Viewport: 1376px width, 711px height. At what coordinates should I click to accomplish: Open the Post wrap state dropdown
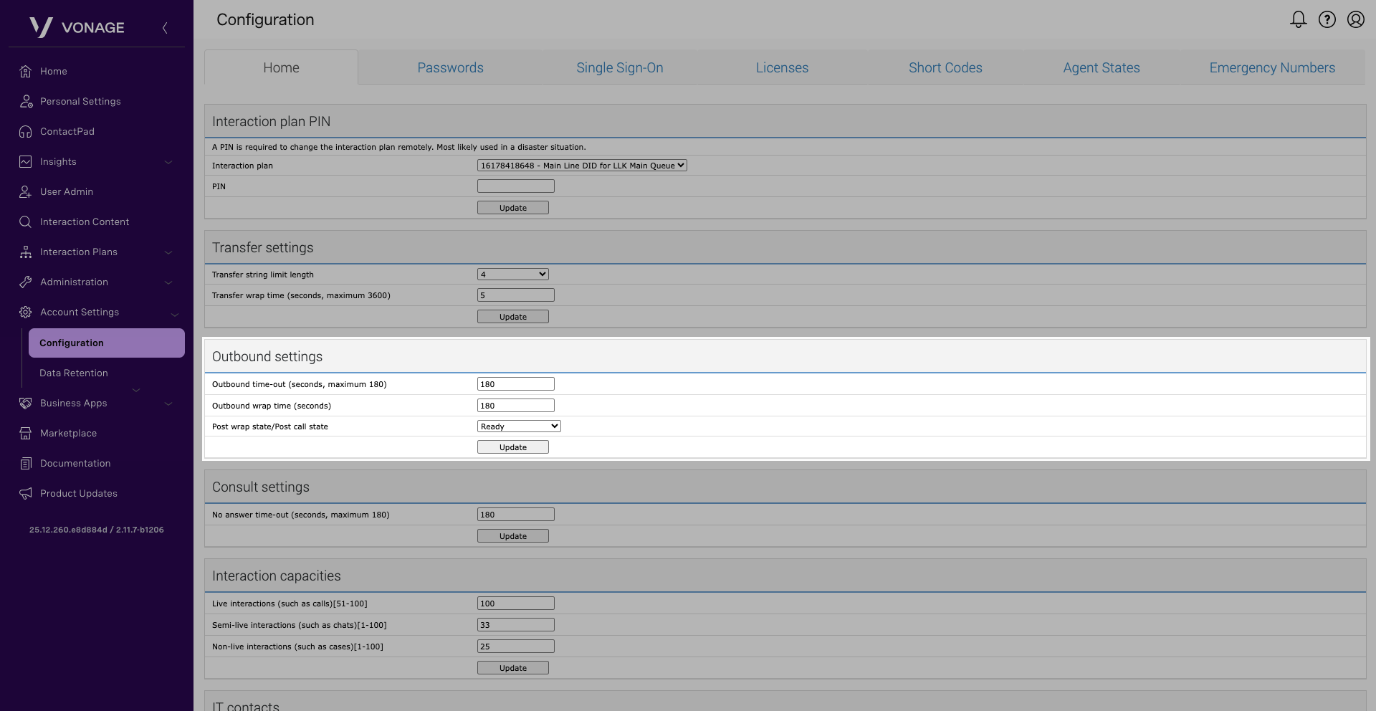tap(518, 426)
